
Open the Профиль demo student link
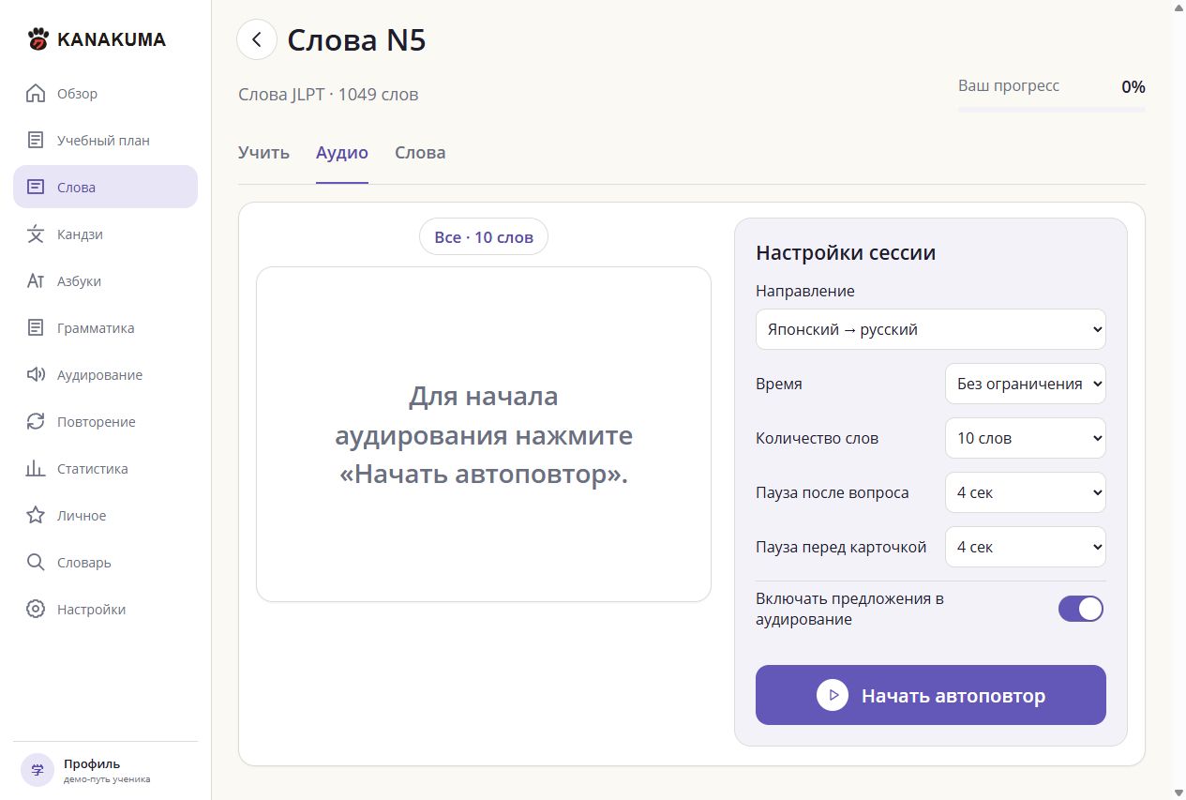point(105,771)
